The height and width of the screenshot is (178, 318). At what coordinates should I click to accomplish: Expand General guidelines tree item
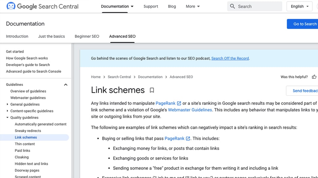tap(7, 104)
